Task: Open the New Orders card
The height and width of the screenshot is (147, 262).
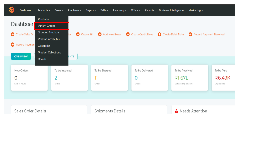Action: point(29,78)
